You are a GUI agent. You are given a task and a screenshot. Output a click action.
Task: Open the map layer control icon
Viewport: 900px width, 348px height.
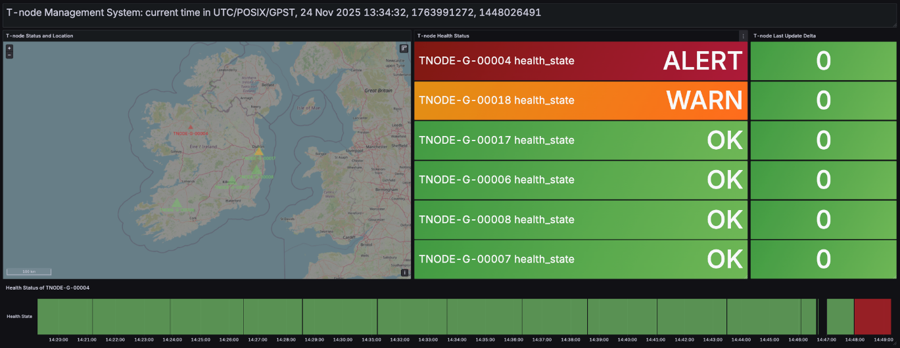coord(404,49)
